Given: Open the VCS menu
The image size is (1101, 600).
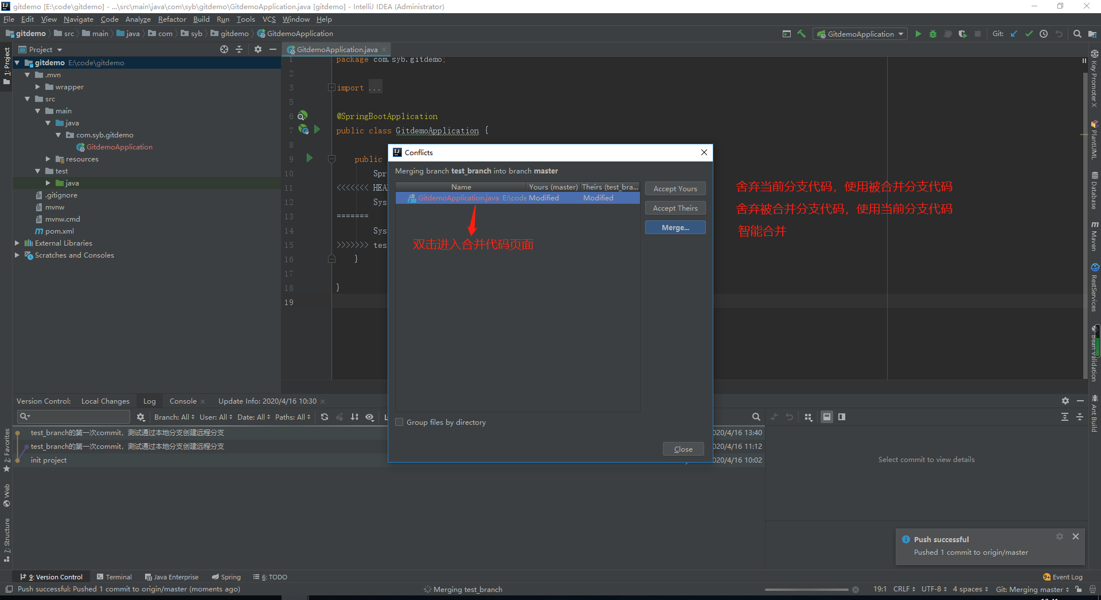Looking at the screenshot, I should coord(269,19).
